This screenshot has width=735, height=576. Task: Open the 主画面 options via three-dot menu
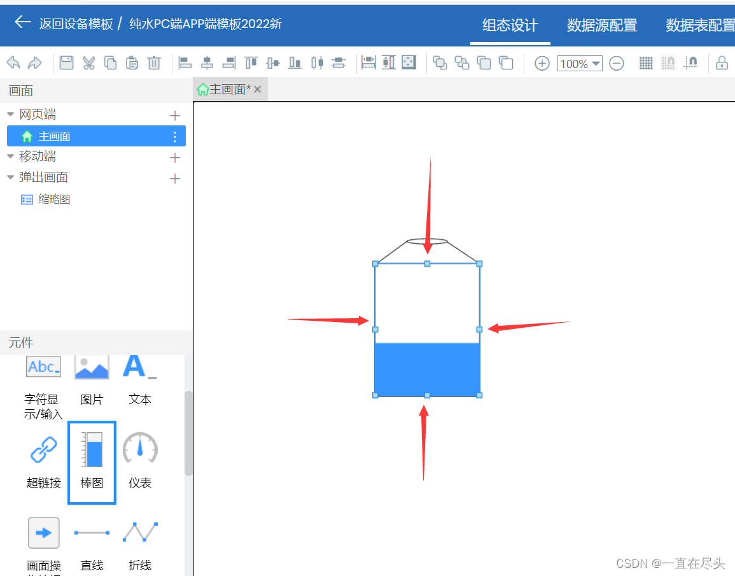click(x=174, y=136)
